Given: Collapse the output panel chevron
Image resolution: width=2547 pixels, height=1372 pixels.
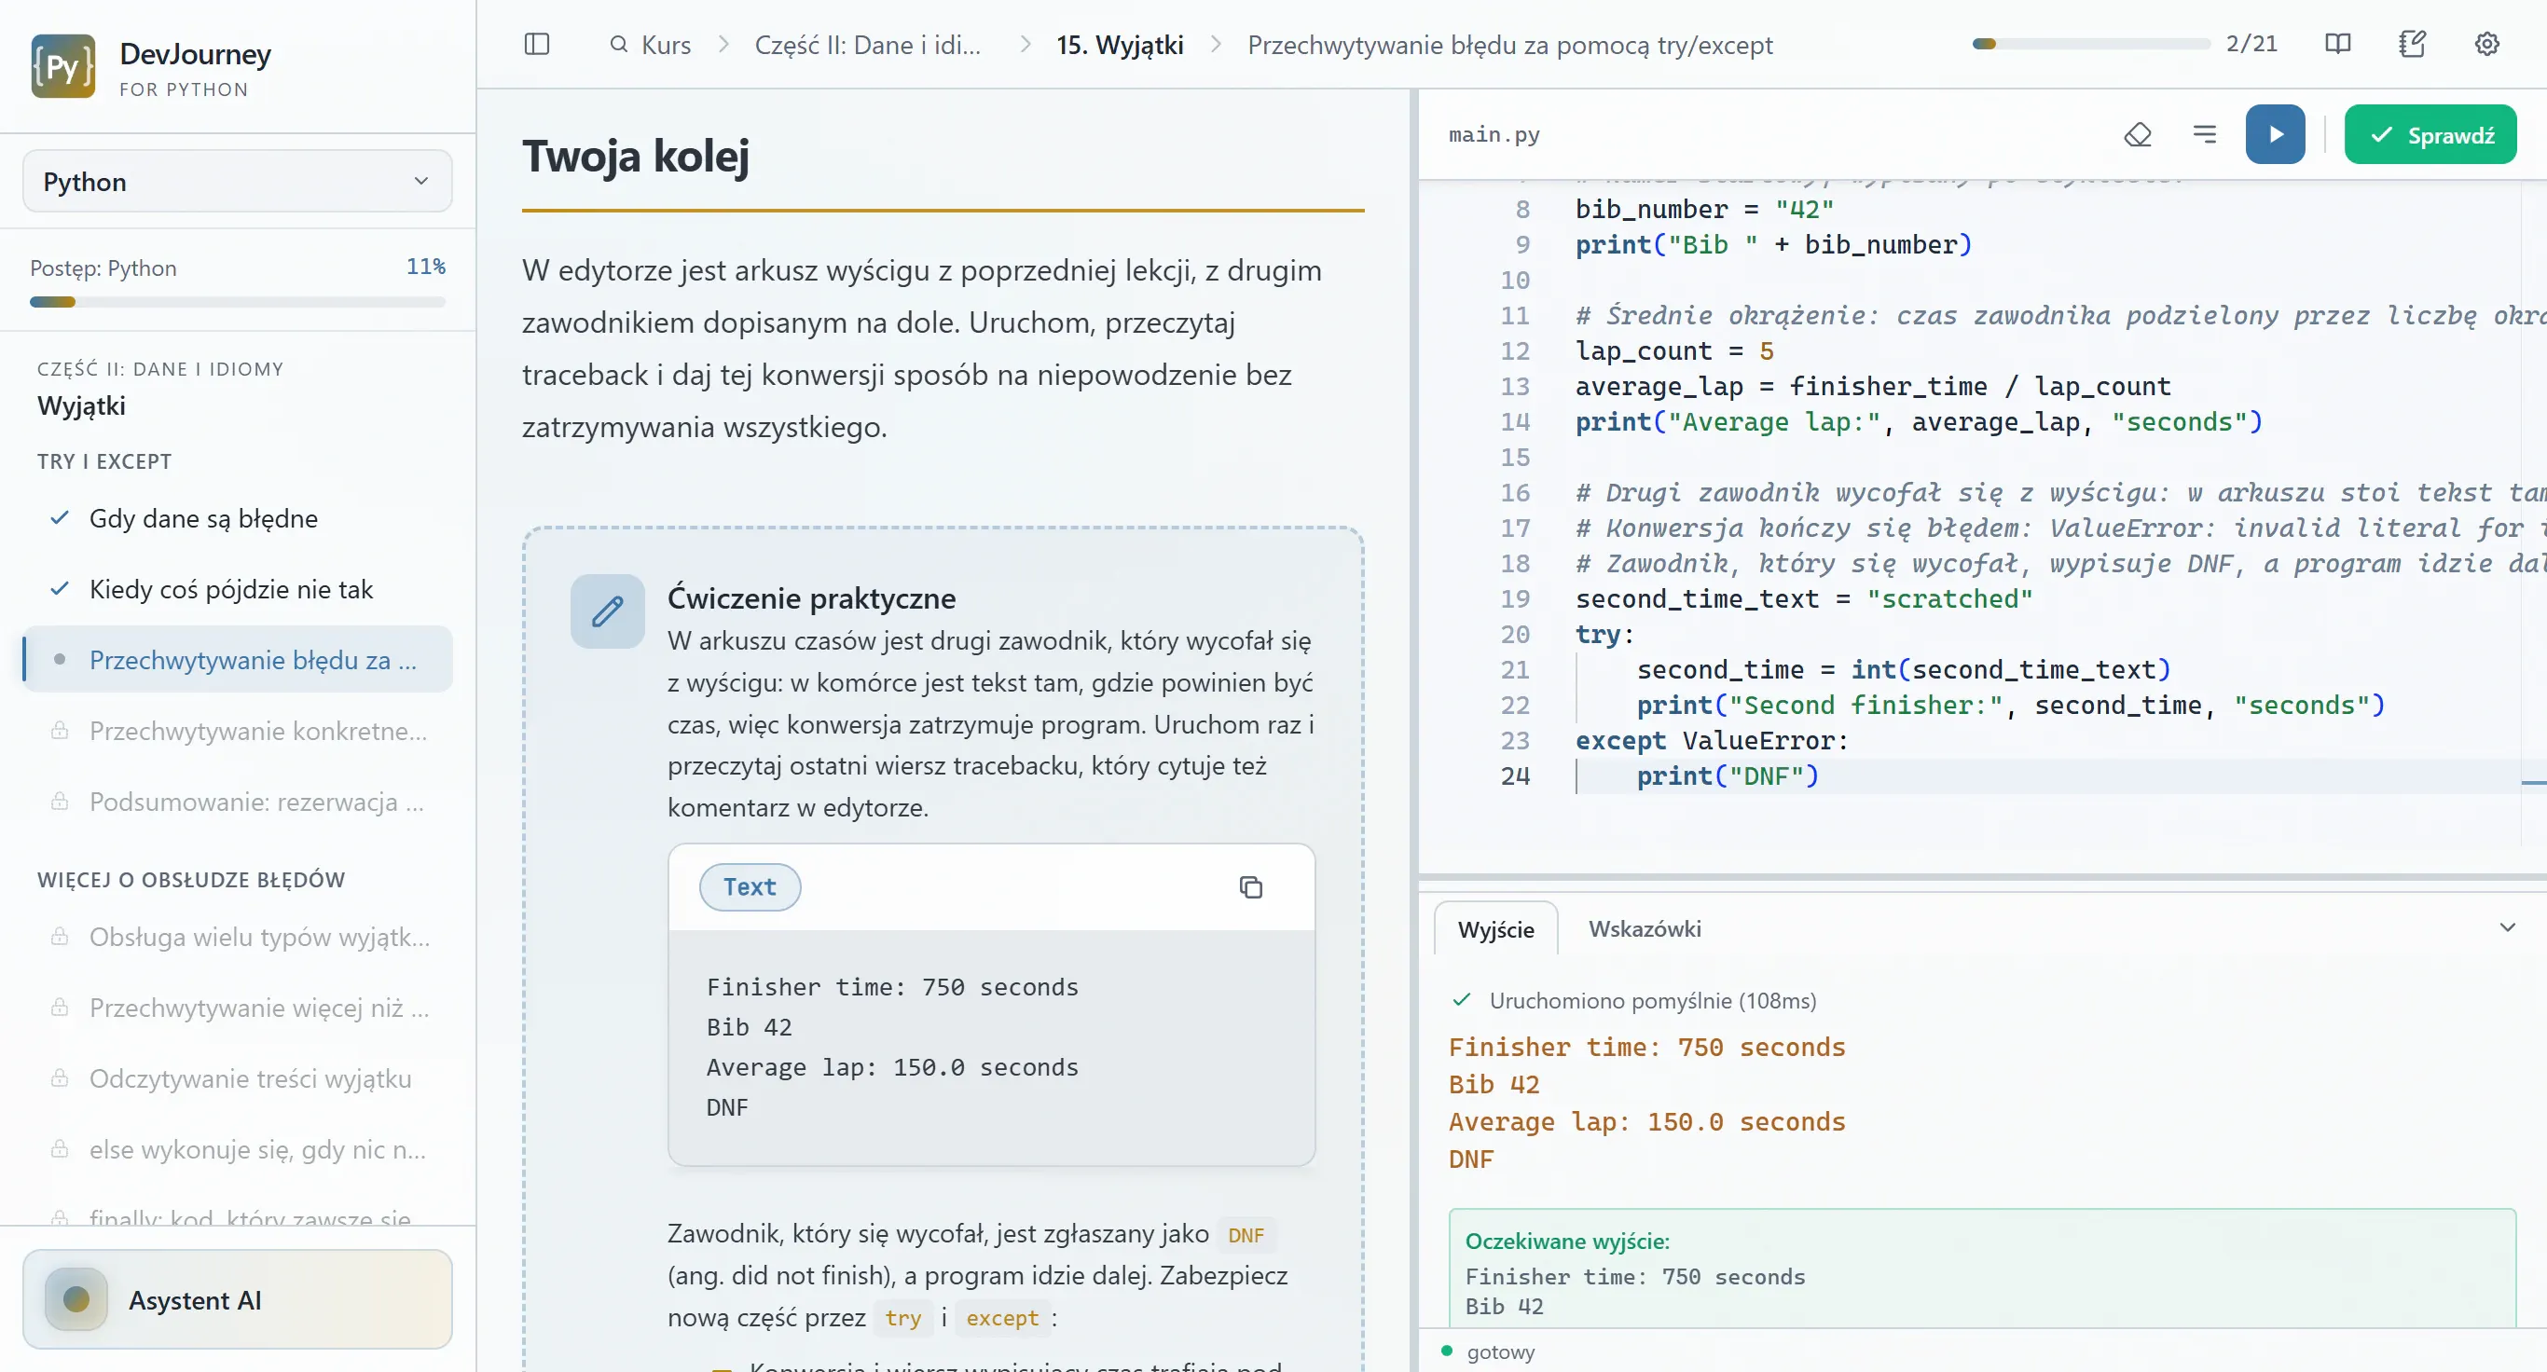Looking at the screenshot, I should [x=2507, y=927].
